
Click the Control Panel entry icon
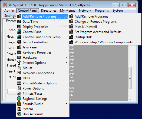[x=19, y=32]
